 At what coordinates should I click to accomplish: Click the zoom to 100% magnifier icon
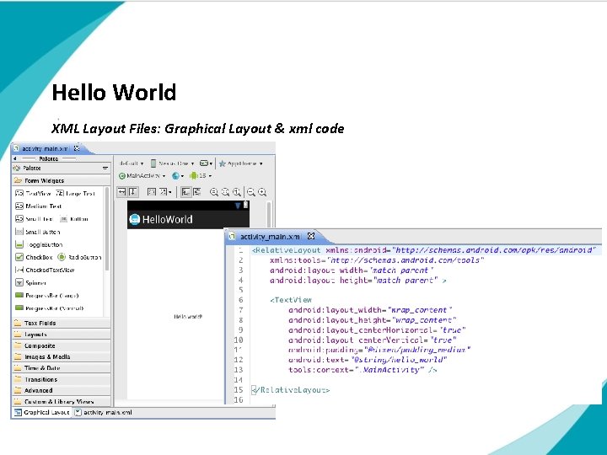[237, 192]
